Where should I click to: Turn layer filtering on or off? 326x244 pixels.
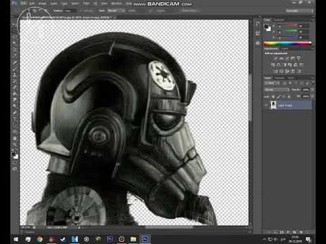(x=313, y=83)
